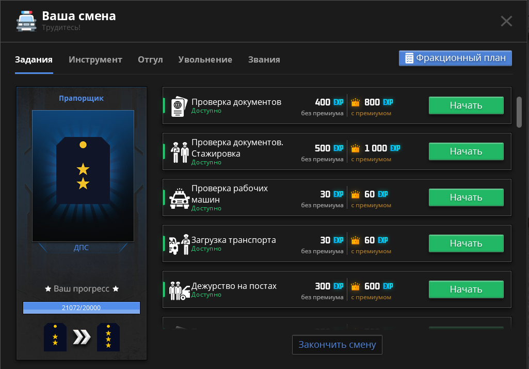Click Закончить смену button

(337, 345)
